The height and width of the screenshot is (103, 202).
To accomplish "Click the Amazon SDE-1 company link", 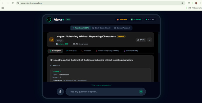I will point(63,44).
